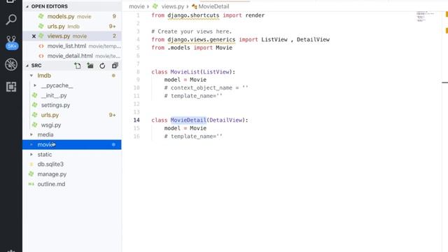Open Source Control view with 5K+ badge
Screen dimensions: 448x252
point(11,42)
